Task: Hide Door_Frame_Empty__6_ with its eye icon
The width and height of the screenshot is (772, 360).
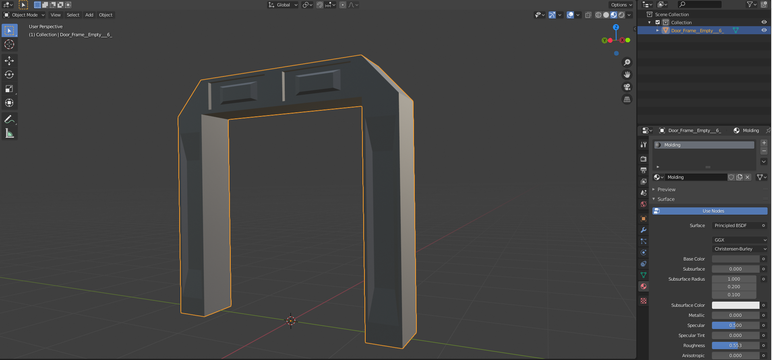Action: pyautogui.click(x=764, y=30)
